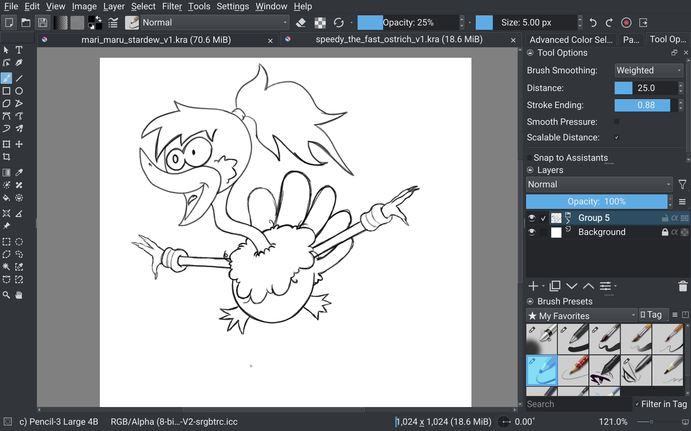Click the brush preset Search field
This screenshot has width=691, height=431.
[x=578, y=404]
